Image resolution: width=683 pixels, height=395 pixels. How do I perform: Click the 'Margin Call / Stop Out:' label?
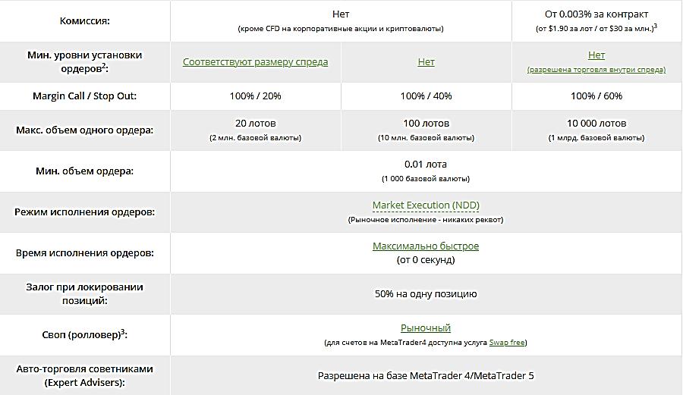point(84,96)
